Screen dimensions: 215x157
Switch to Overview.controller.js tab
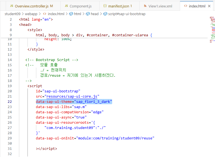[x=33, y=6]
